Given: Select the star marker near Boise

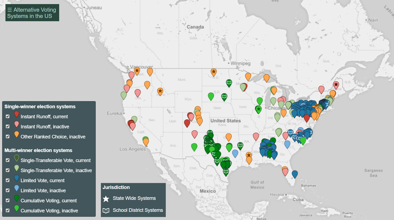Looking at the screenshot, I should tap(160, 91).
